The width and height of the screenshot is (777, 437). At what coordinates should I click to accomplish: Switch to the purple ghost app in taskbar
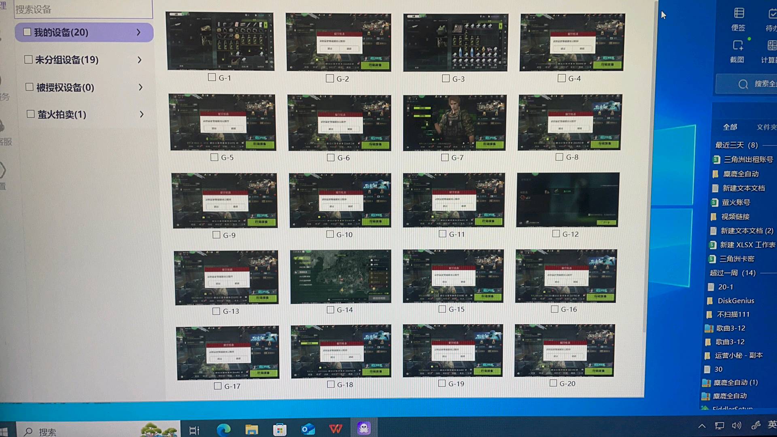pyautogui.click(x=364, y=428)
